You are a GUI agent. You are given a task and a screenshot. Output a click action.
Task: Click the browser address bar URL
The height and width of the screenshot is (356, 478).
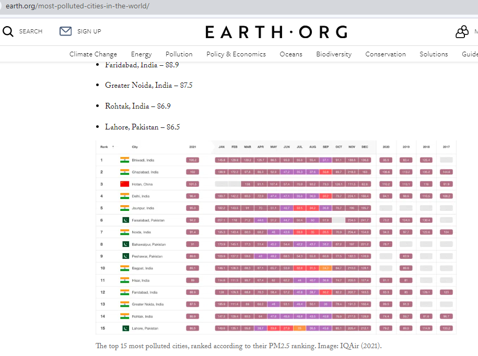[x=77, y=6]
